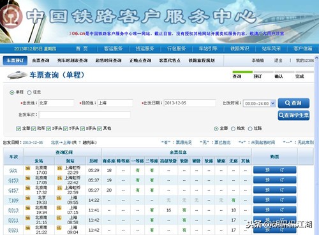Switch to the 正晚点查询 tab
Image resolution: width=319 pixels, height=235 pixels.
coord(140,61)
